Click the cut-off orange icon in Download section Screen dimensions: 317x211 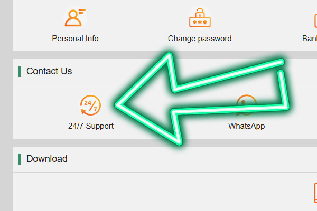[315, 193]
